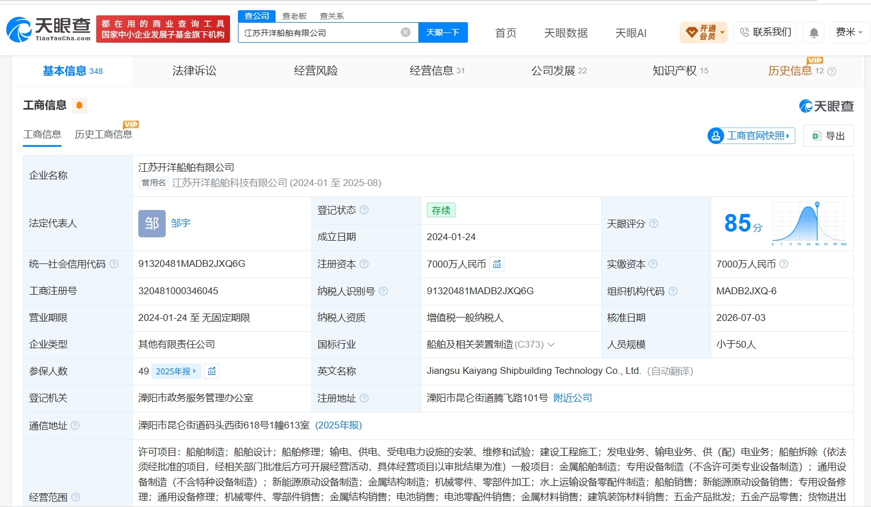Viewport: 871px width, 507px height.
Task: Click the help icon next to 通信地址
Action: 75,426
